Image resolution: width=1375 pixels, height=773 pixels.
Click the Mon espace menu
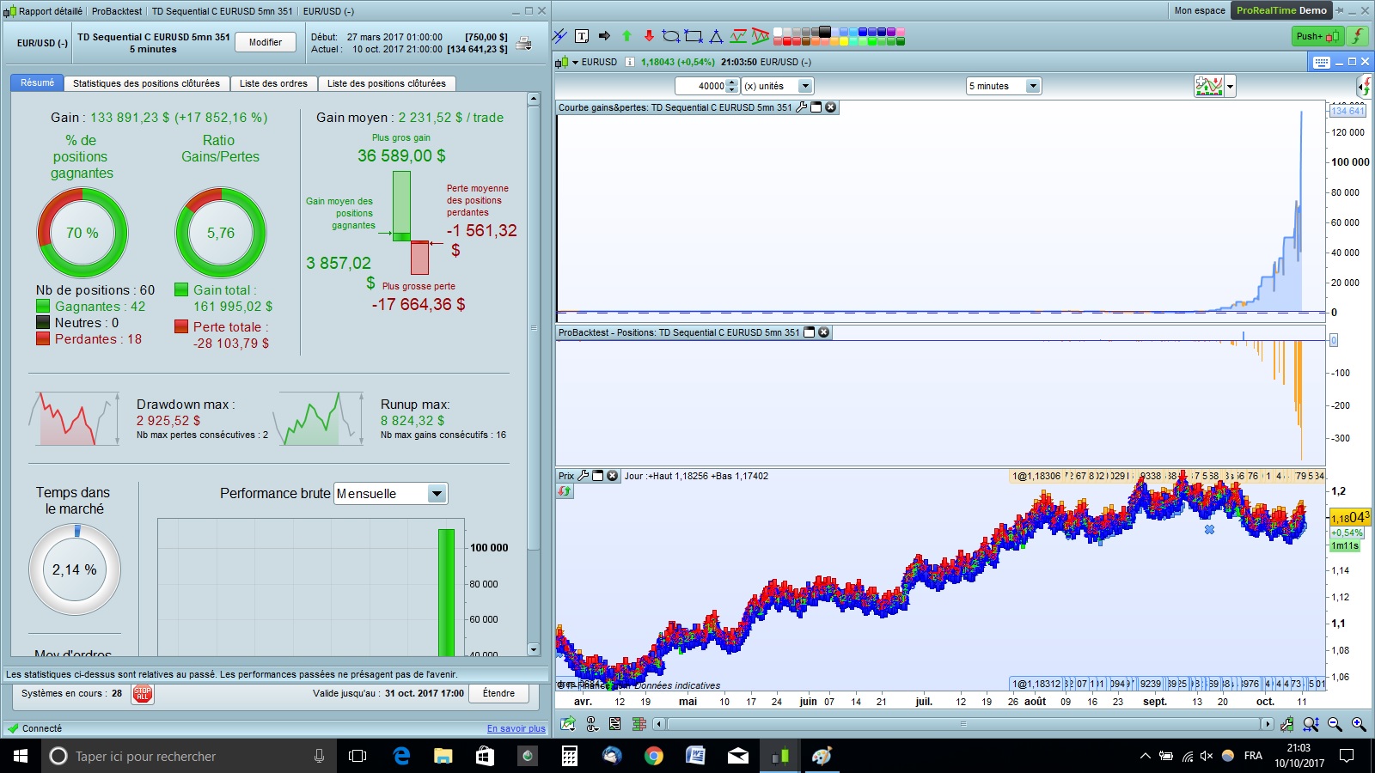click(x=1200, y=10)
